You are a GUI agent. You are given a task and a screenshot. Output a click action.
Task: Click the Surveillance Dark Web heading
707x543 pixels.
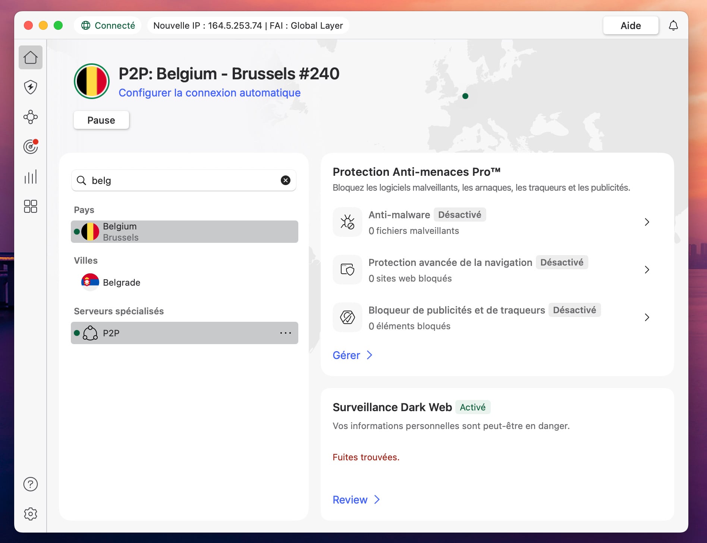click(x=392, y=407)
